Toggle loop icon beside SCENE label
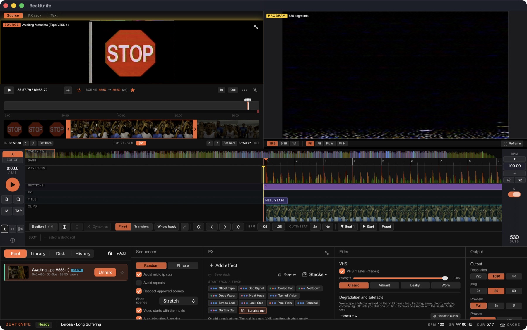 79,90
